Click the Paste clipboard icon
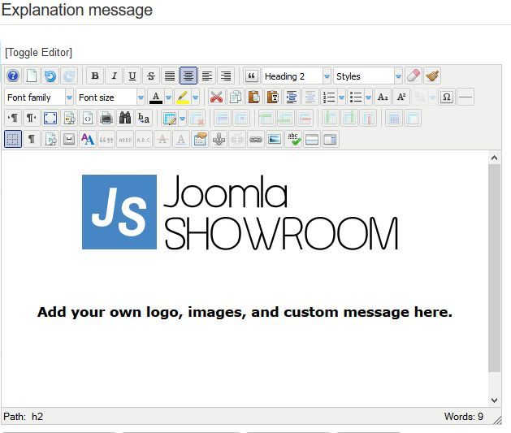 253,97
